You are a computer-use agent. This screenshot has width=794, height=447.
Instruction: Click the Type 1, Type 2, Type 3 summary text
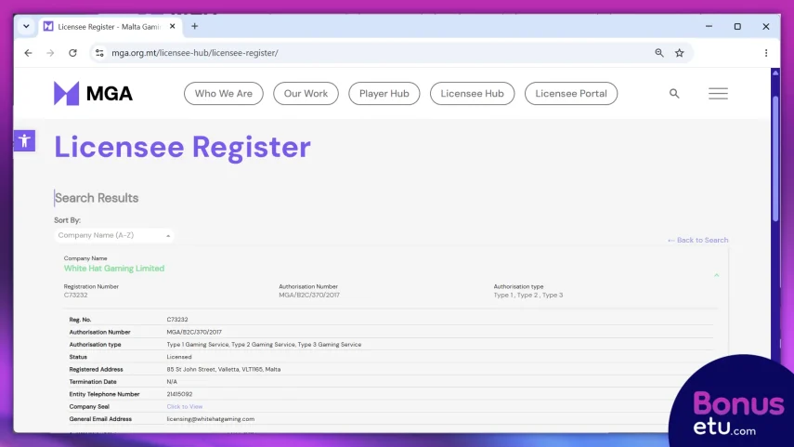pyautogui.click(x=528, y=295)
